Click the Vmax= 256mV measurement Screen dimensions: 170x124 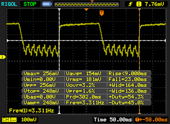41,73
